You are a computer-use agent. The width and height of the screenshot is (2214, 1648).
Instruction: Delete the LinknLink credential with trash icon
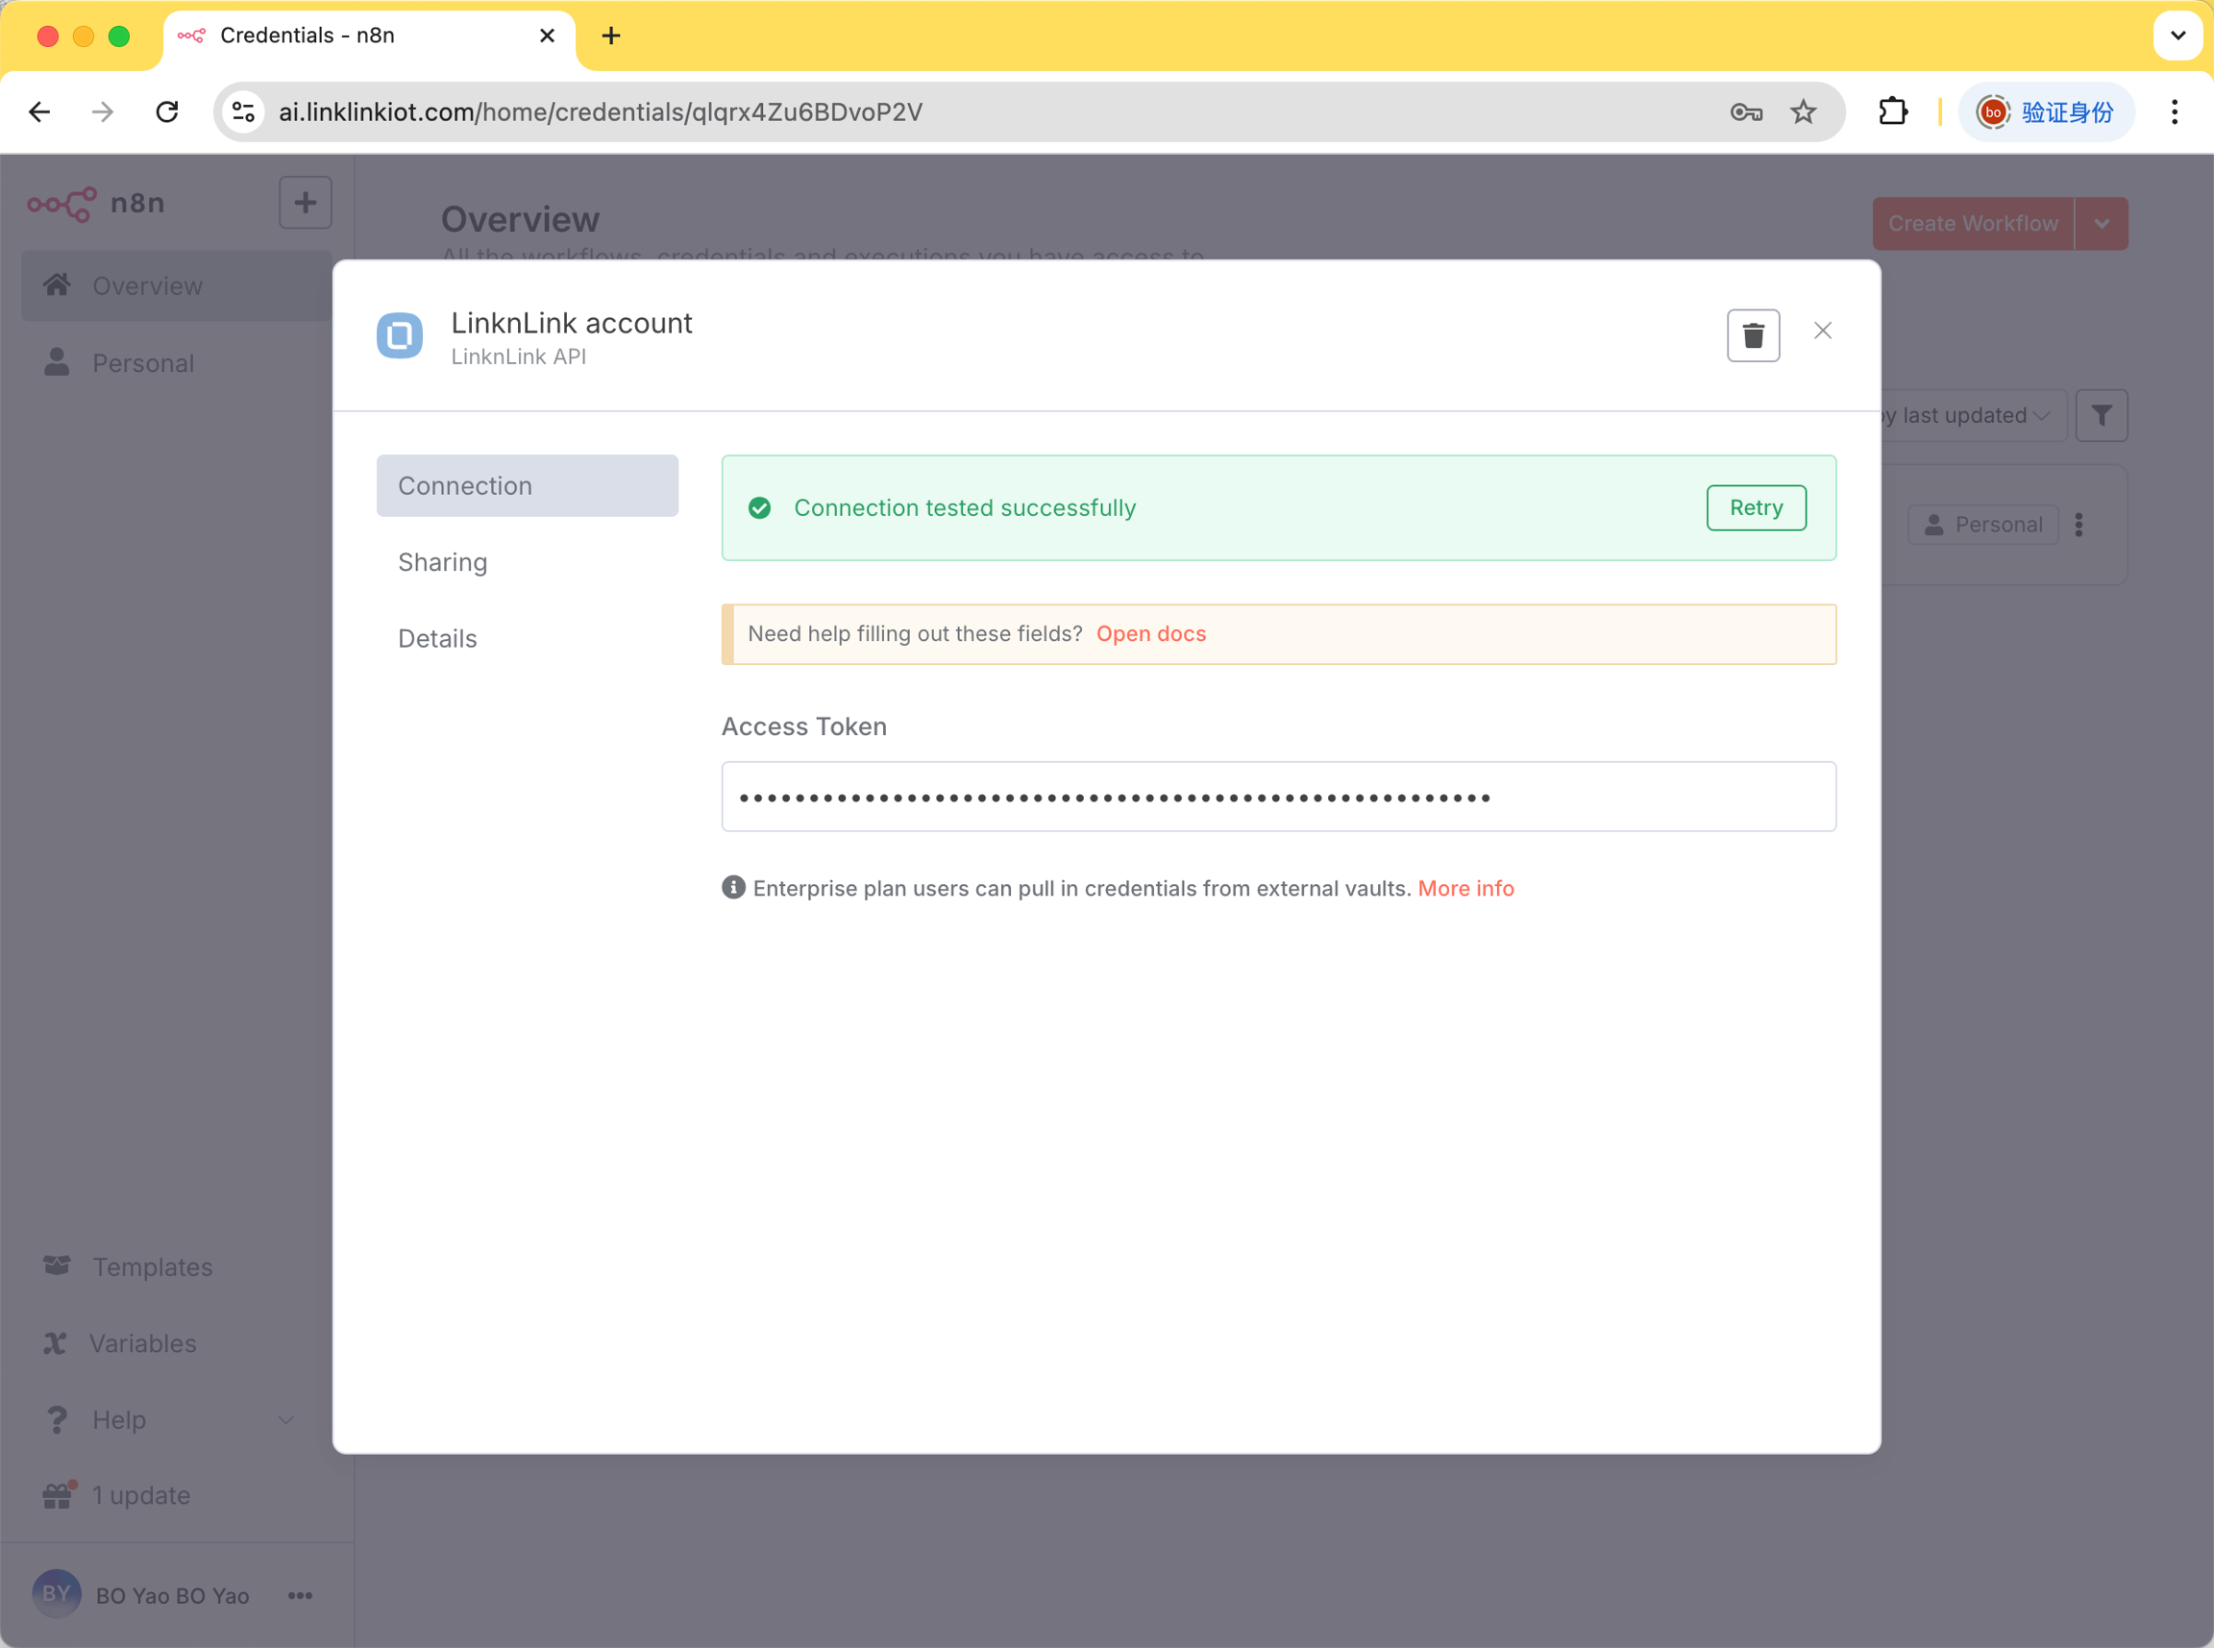[x=1752, y=335]
